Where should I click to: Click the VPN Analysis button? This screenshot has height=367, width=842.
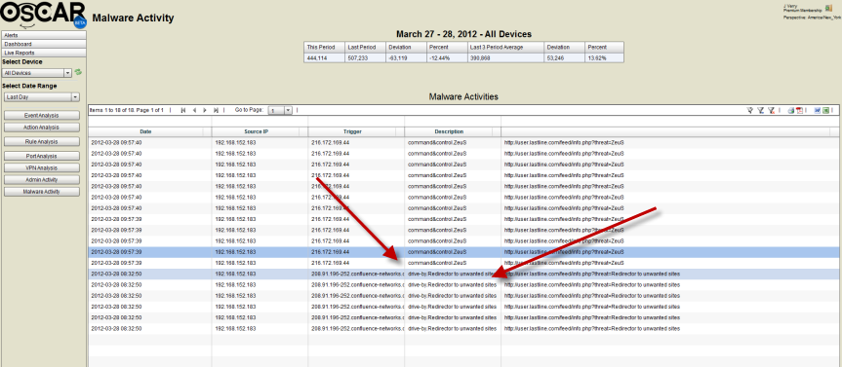coord(42,167)
